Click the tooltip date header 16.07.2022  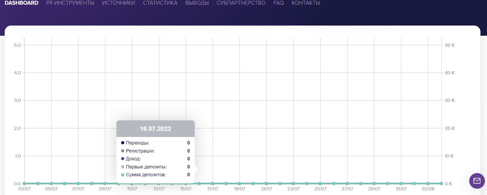155,129
